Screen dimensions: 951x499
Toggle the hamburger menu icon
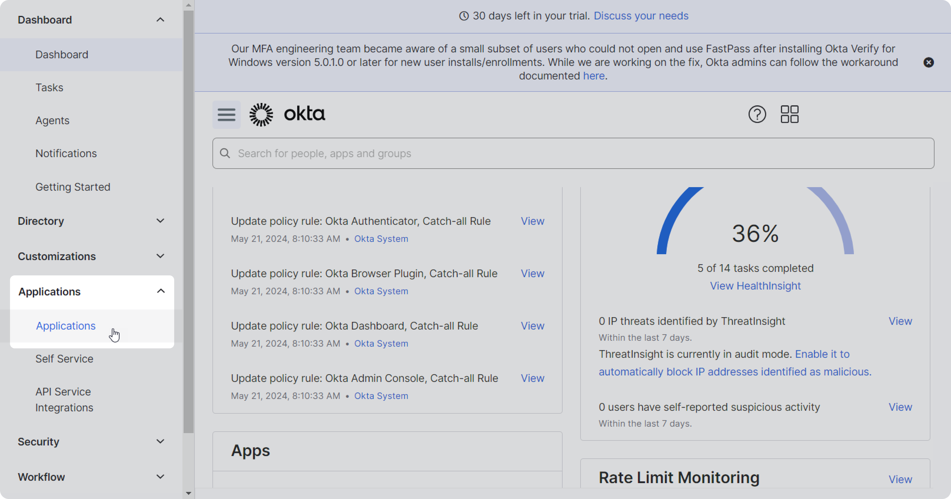(x=226, y=115)
